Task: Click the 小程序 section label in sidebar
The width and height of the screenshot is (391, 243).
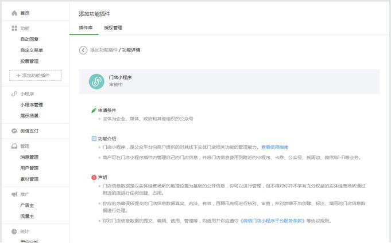Action: (x=27, y=94)
